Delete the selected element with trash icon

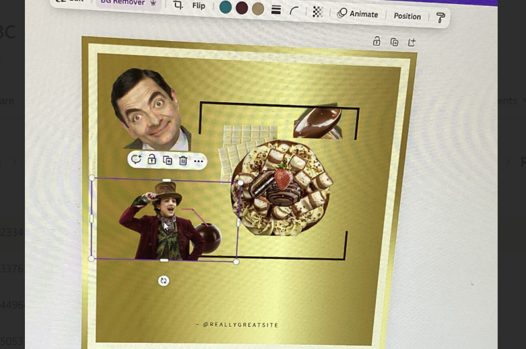click(x=183, y=161)
